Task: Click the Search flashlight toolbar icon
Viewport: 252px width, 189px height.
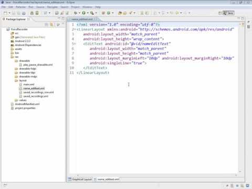Action: (x=131, y=13)
